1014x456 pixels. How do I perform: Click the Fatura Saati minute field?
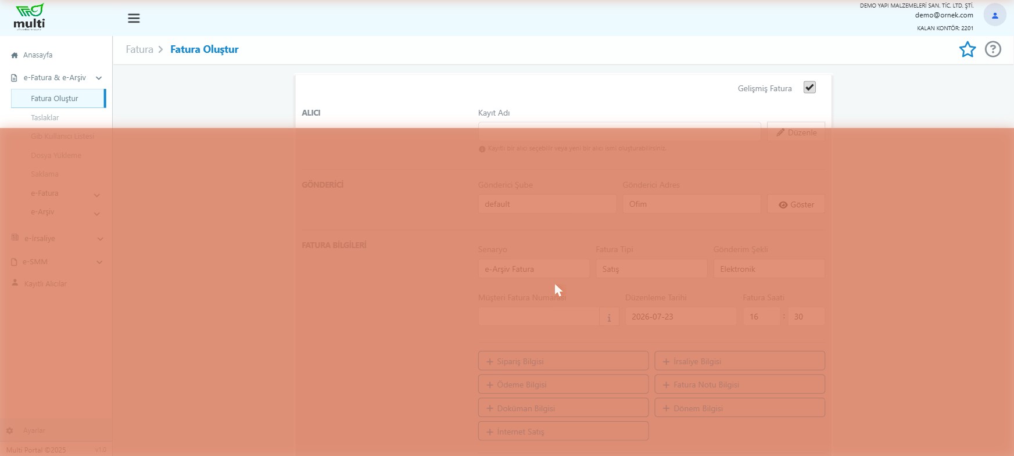[807, 317]
